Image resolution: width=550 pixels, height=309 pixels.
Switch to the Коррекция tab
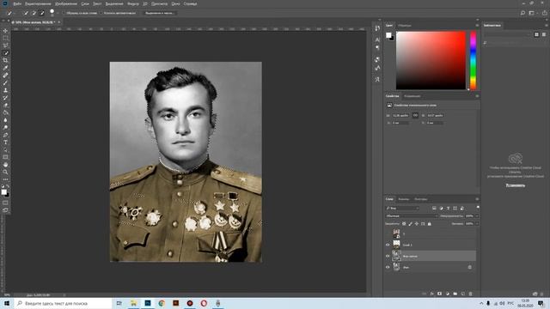coord(412,96)
